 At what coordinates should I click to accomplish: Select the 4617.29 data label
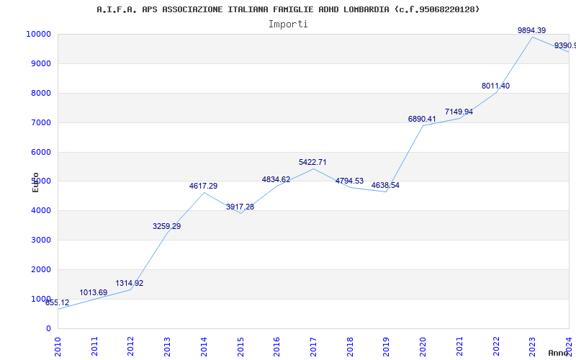coord(203,186)
